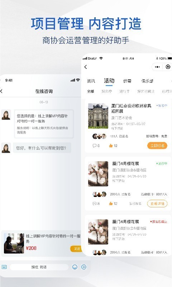Tap 立即报名 button

pyautogui.click(x=157, y=146)
